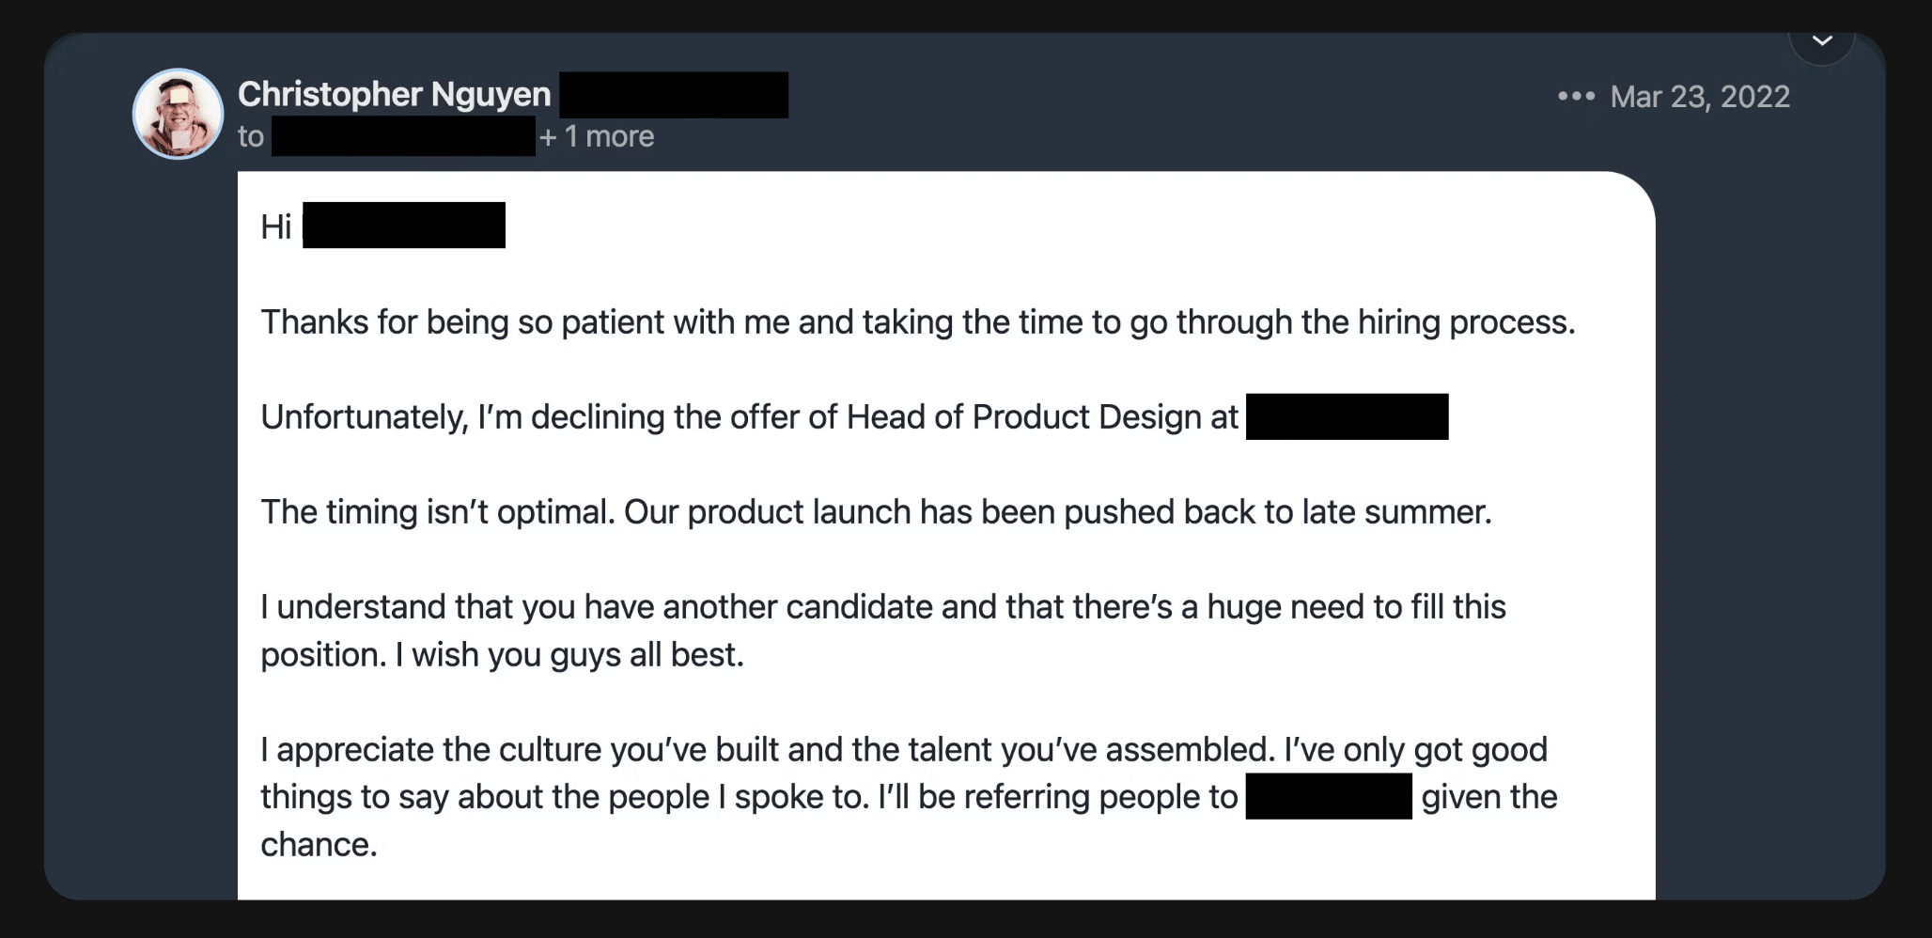This screenshot has width=1932, height=938.
Task: Click the redacted recipient after "to"
Action: click(403, 137)
